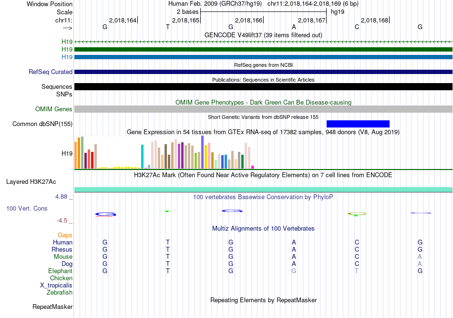Click the Elephant alignment row label
The height and width of the screenshot is (318, 453).
tap(60, 271)
